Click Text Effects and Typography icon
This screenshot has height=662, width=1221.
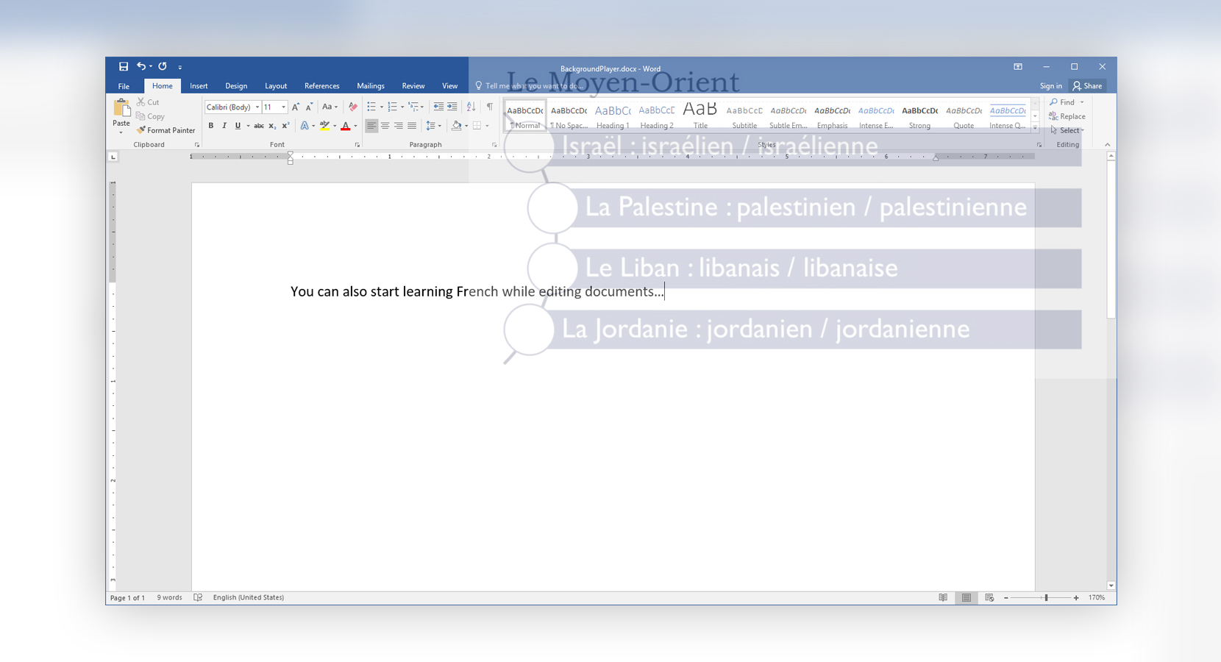(305, 126)
